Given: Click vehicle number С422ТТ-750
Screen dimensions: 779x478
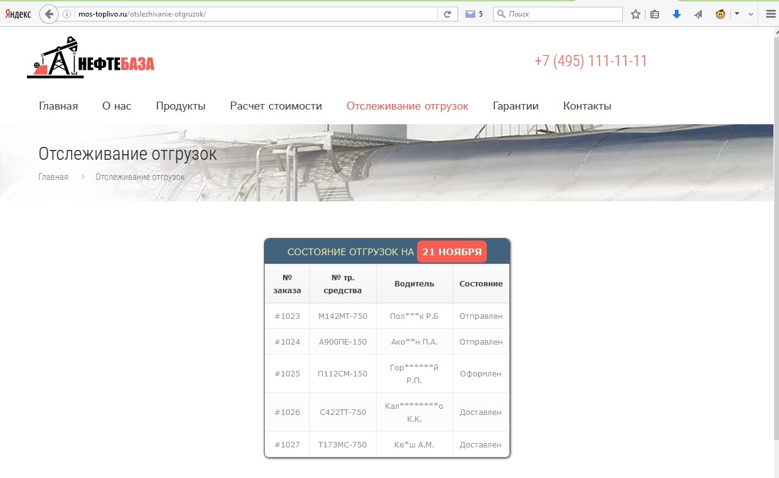Looking at the screenshot, I should pos(343,412).
